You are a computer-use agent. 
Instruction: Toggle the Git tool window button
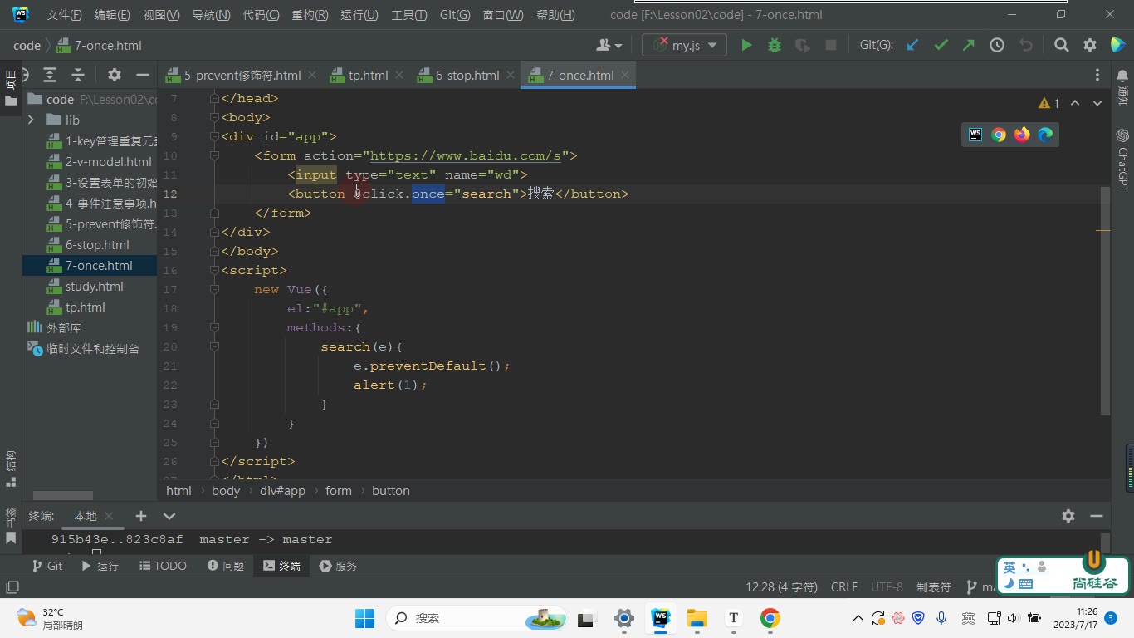point(47,566)
